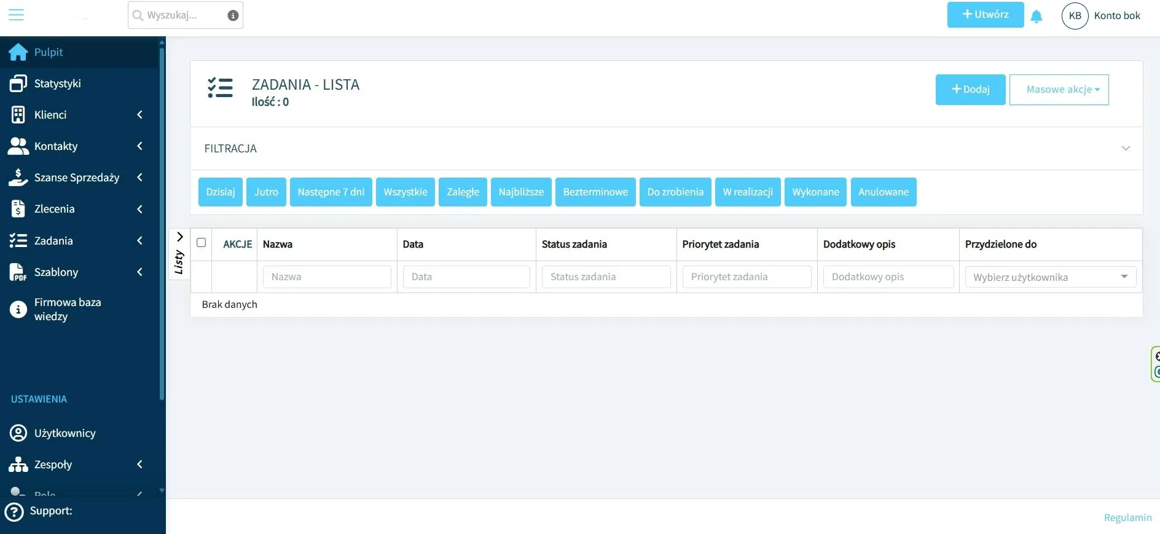Viewport: 1160px width, 534px height.
Task: Expand the Listy side panel
Action: point(179,237)
